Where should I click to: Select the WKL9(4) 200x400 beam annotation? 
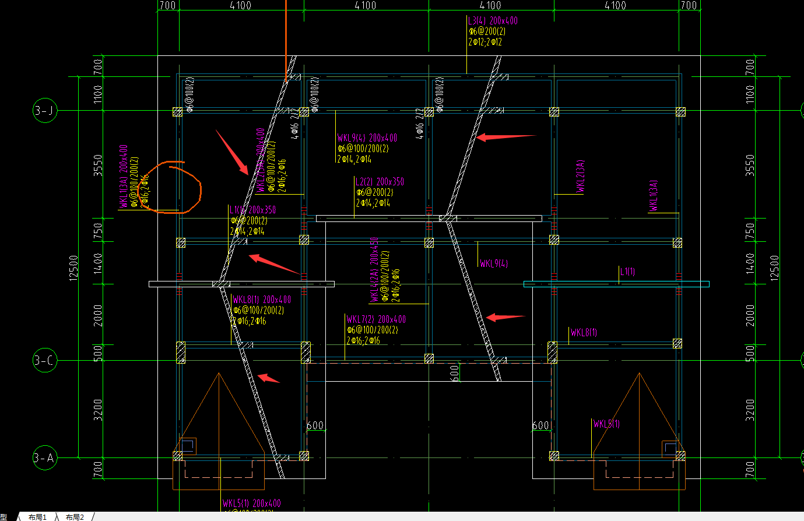pyautogui.click(x=367, y=138)
